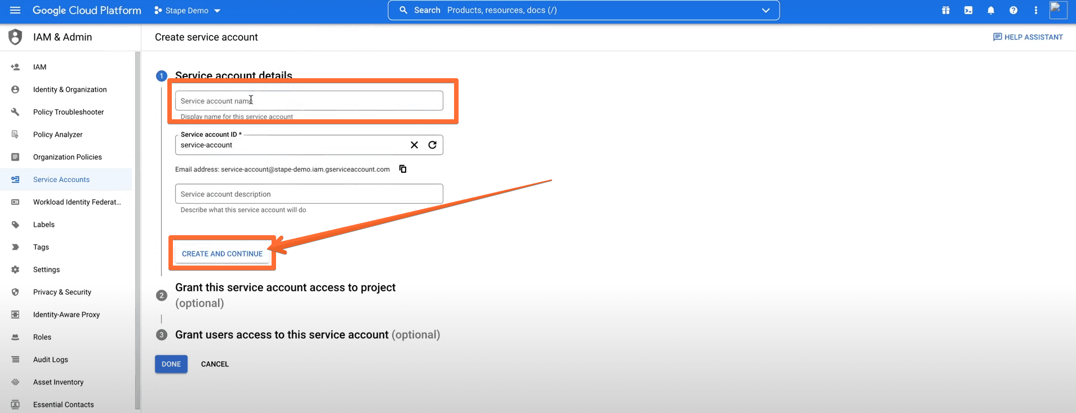Screen dimensions: 1076x413
Task: Clear the Service account ID with X
Action: 414,145
